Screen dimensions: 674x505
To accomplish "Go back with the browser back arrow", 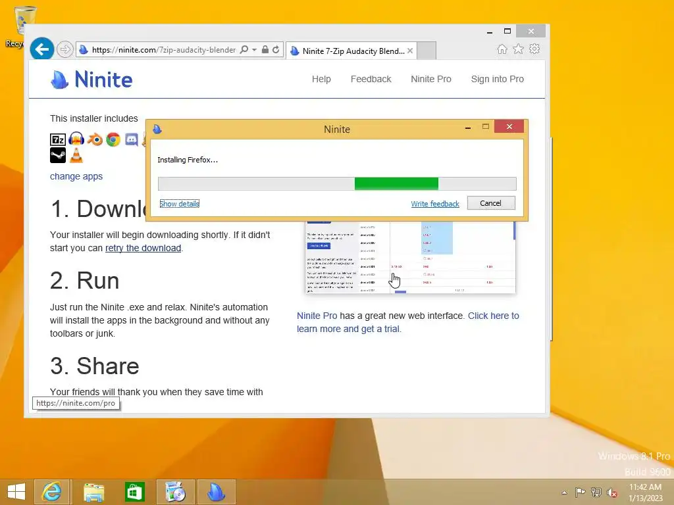I will (41, 49).
